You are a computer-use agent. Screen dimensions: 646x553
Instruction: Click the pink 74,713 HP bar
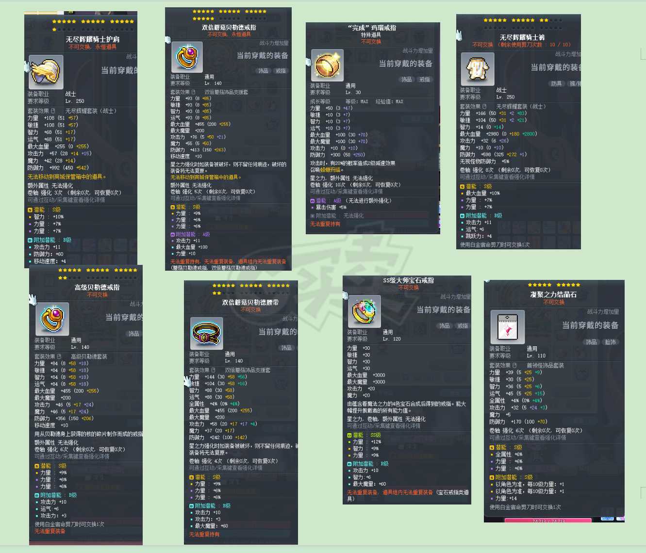pyautogui.click(x=548, y=521)
